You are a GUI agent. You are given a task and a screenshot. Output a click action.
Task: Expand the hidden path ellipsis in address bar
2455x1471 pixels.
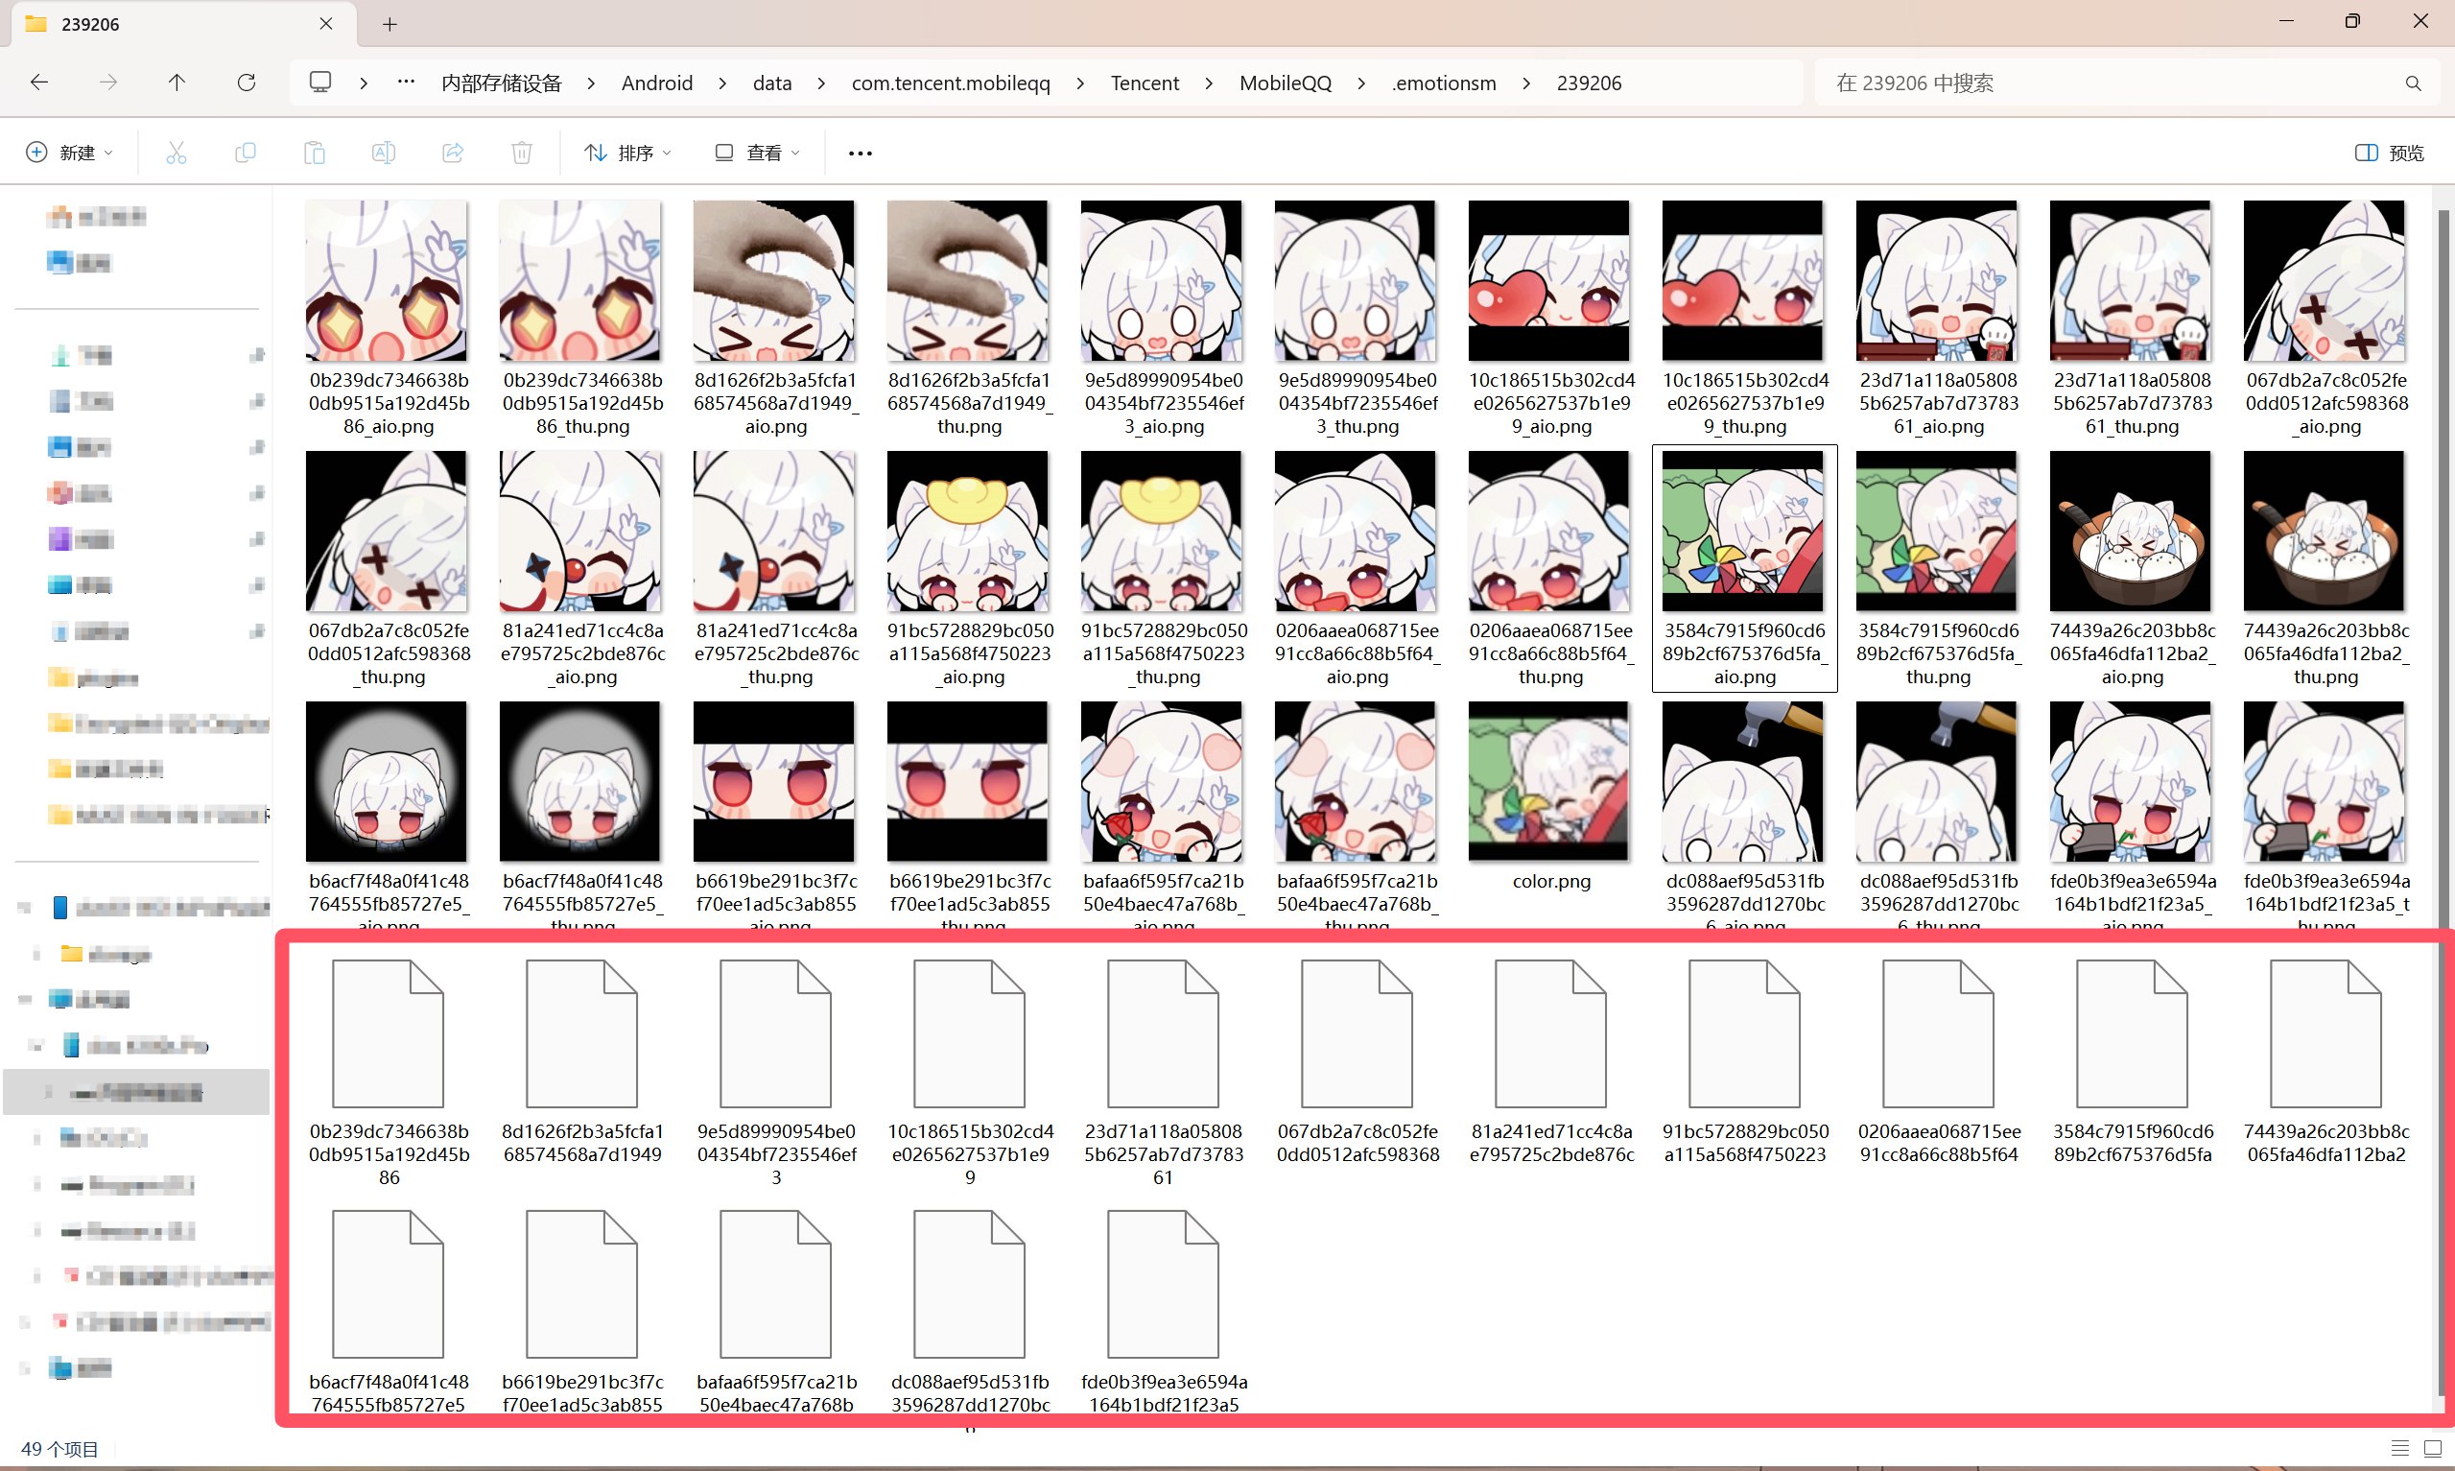(405, 83)
